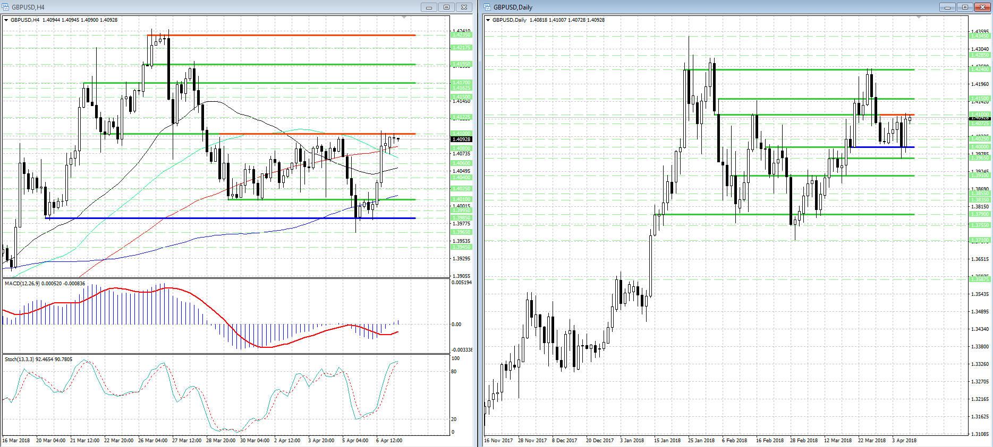Click the 16 Mar 2018 date on H4 time axis
The width and height of the screenshot is (993, 447).
(16, 441)
